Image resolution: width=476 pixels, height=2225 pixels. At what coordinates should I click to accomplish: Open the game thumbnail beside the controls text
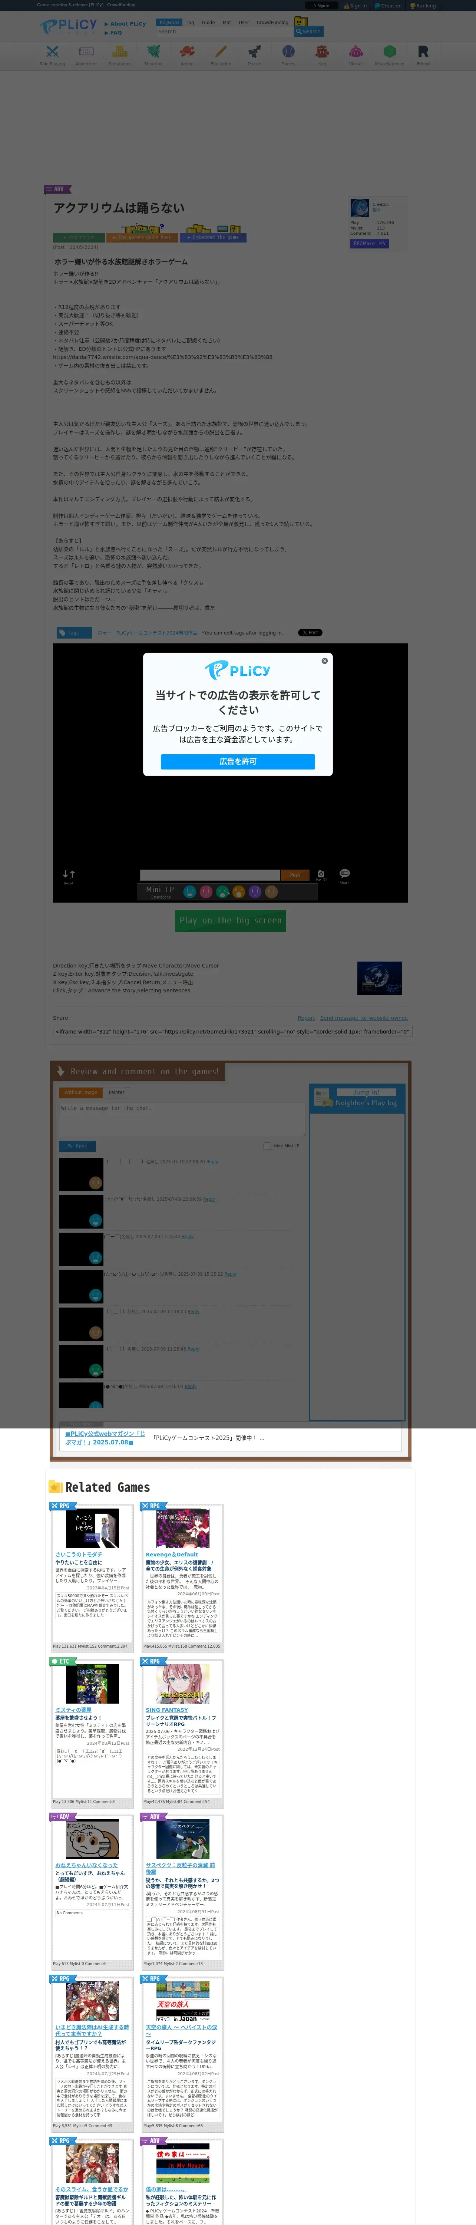coord(379,979)
